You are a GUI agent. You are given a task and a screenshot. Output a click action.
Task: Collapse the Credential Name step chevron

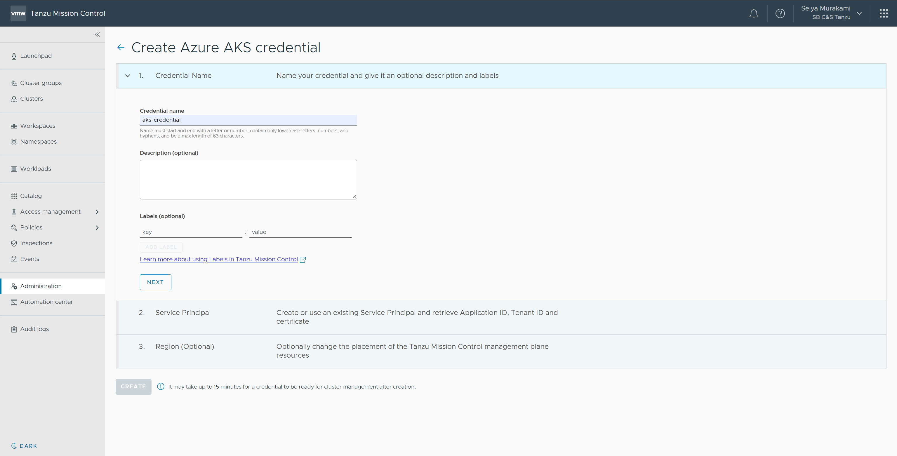pos(128,76)
